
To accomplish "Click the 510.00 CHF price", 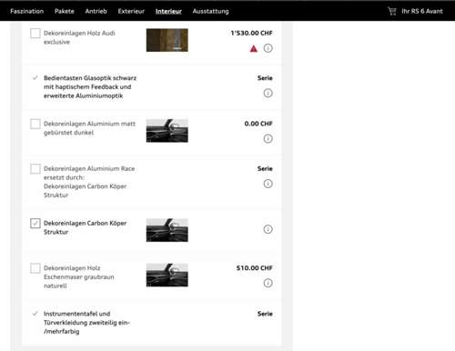I will pos(255,268).
